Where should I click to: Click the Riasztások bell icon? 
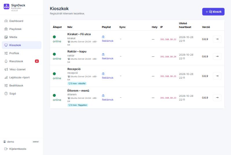[6, 61]
